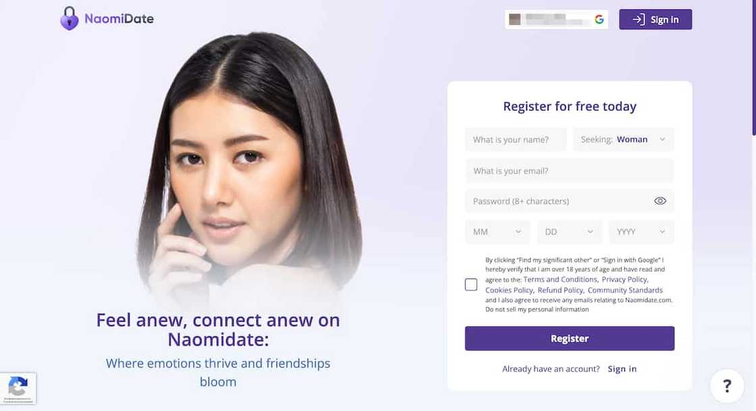Expand the YYYY year dropdown
The width and height of the screenshot is (756, 411).
pos(641,232)
